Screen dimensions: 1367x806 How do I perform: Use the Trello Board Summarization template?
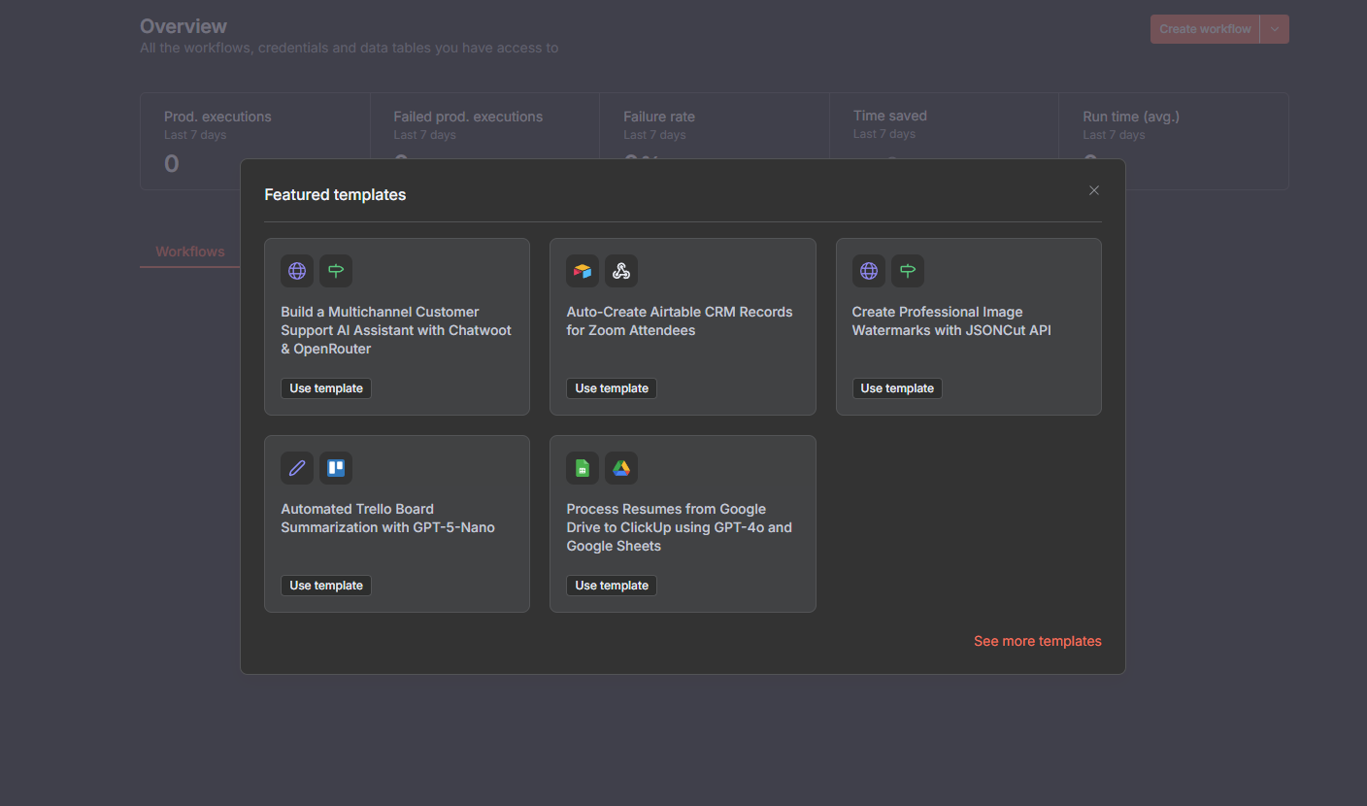(x=325, y=585)
